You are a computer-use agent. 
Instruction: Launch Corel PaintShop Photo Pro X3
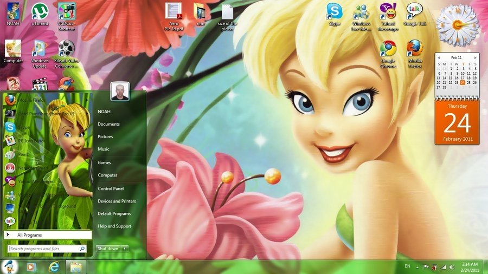[x=47, y=114]
